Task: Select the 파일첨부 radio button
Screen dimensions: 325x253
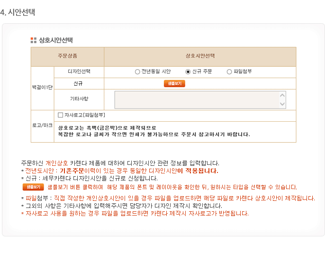Action: click(229, 72)
